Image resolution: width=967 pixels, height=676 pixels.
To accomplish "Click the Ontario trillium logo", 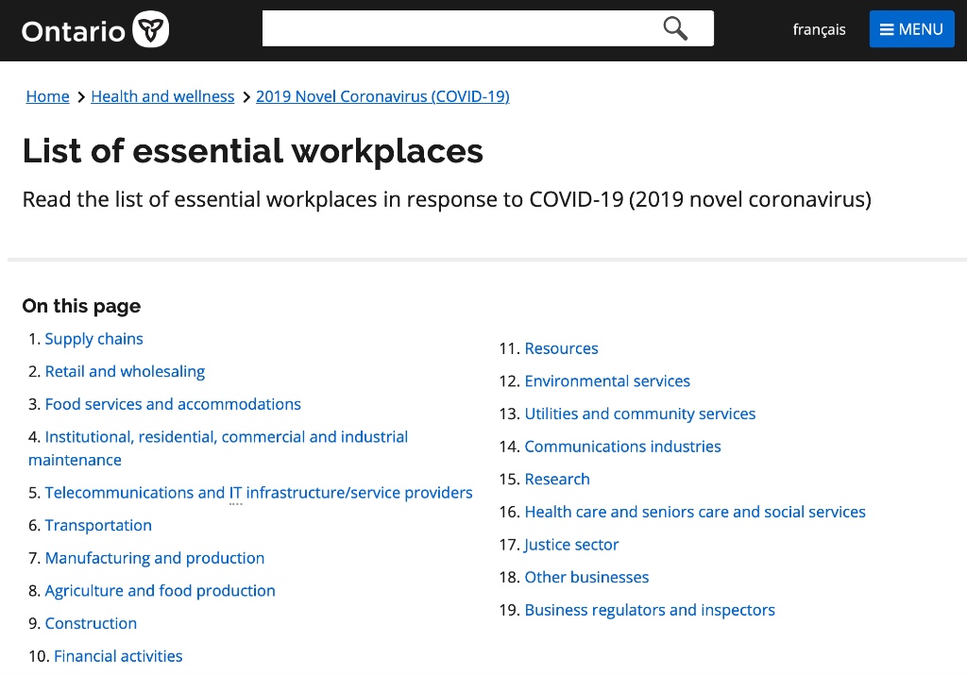I will 95,29.
